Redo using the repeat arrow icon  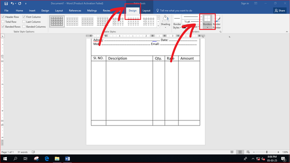tap(19, 3)
